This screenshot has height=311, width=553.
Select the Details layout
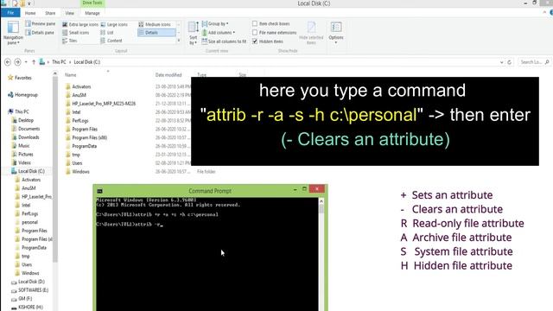pos(156,33)
